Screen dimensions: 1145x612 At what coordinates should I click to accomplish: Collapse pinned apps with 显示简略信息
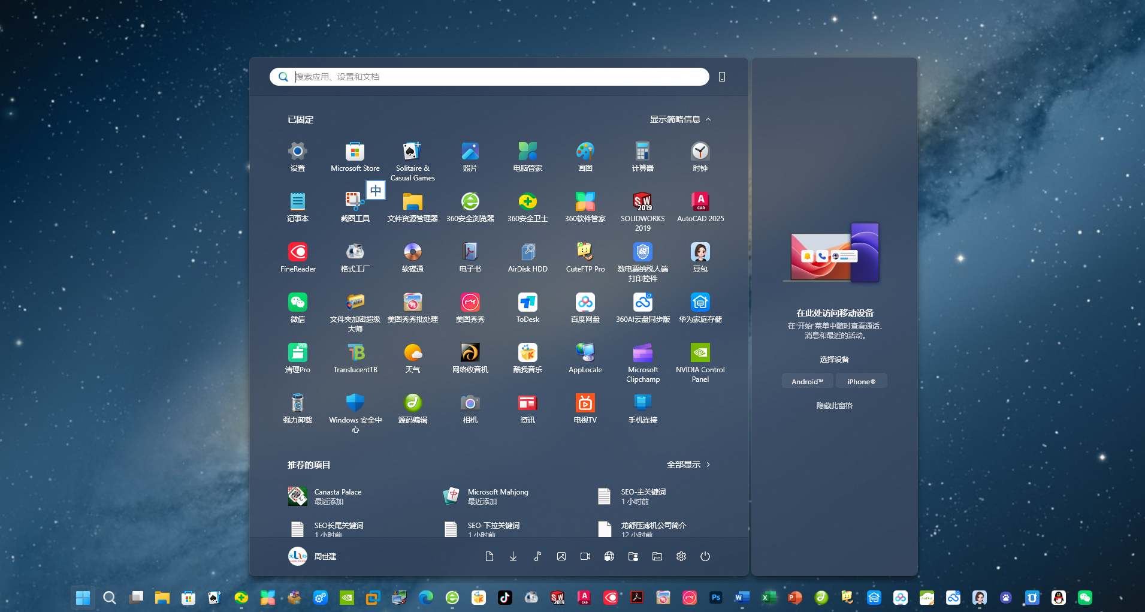click(x=680, y=119)
